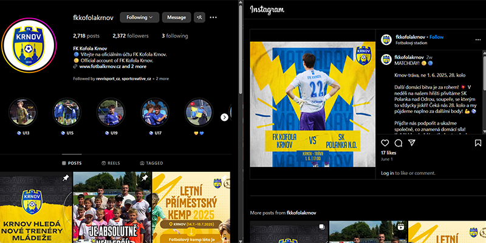The height and width of the screenshot is (243, 486).
Task: Open first thumbnail under More posts
Action: pos(289,232)
